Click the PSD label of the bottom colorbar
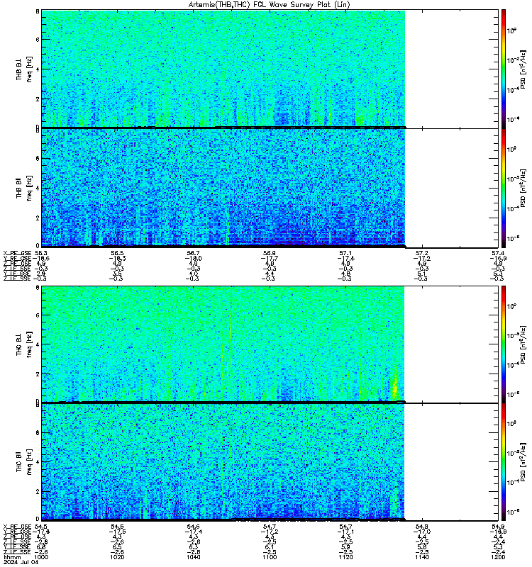532x567 pixels. [523, 461]
